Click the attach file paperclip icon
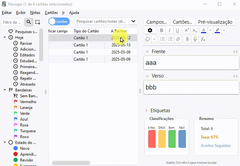The image size is (240, 166). (x=187, y=39)
